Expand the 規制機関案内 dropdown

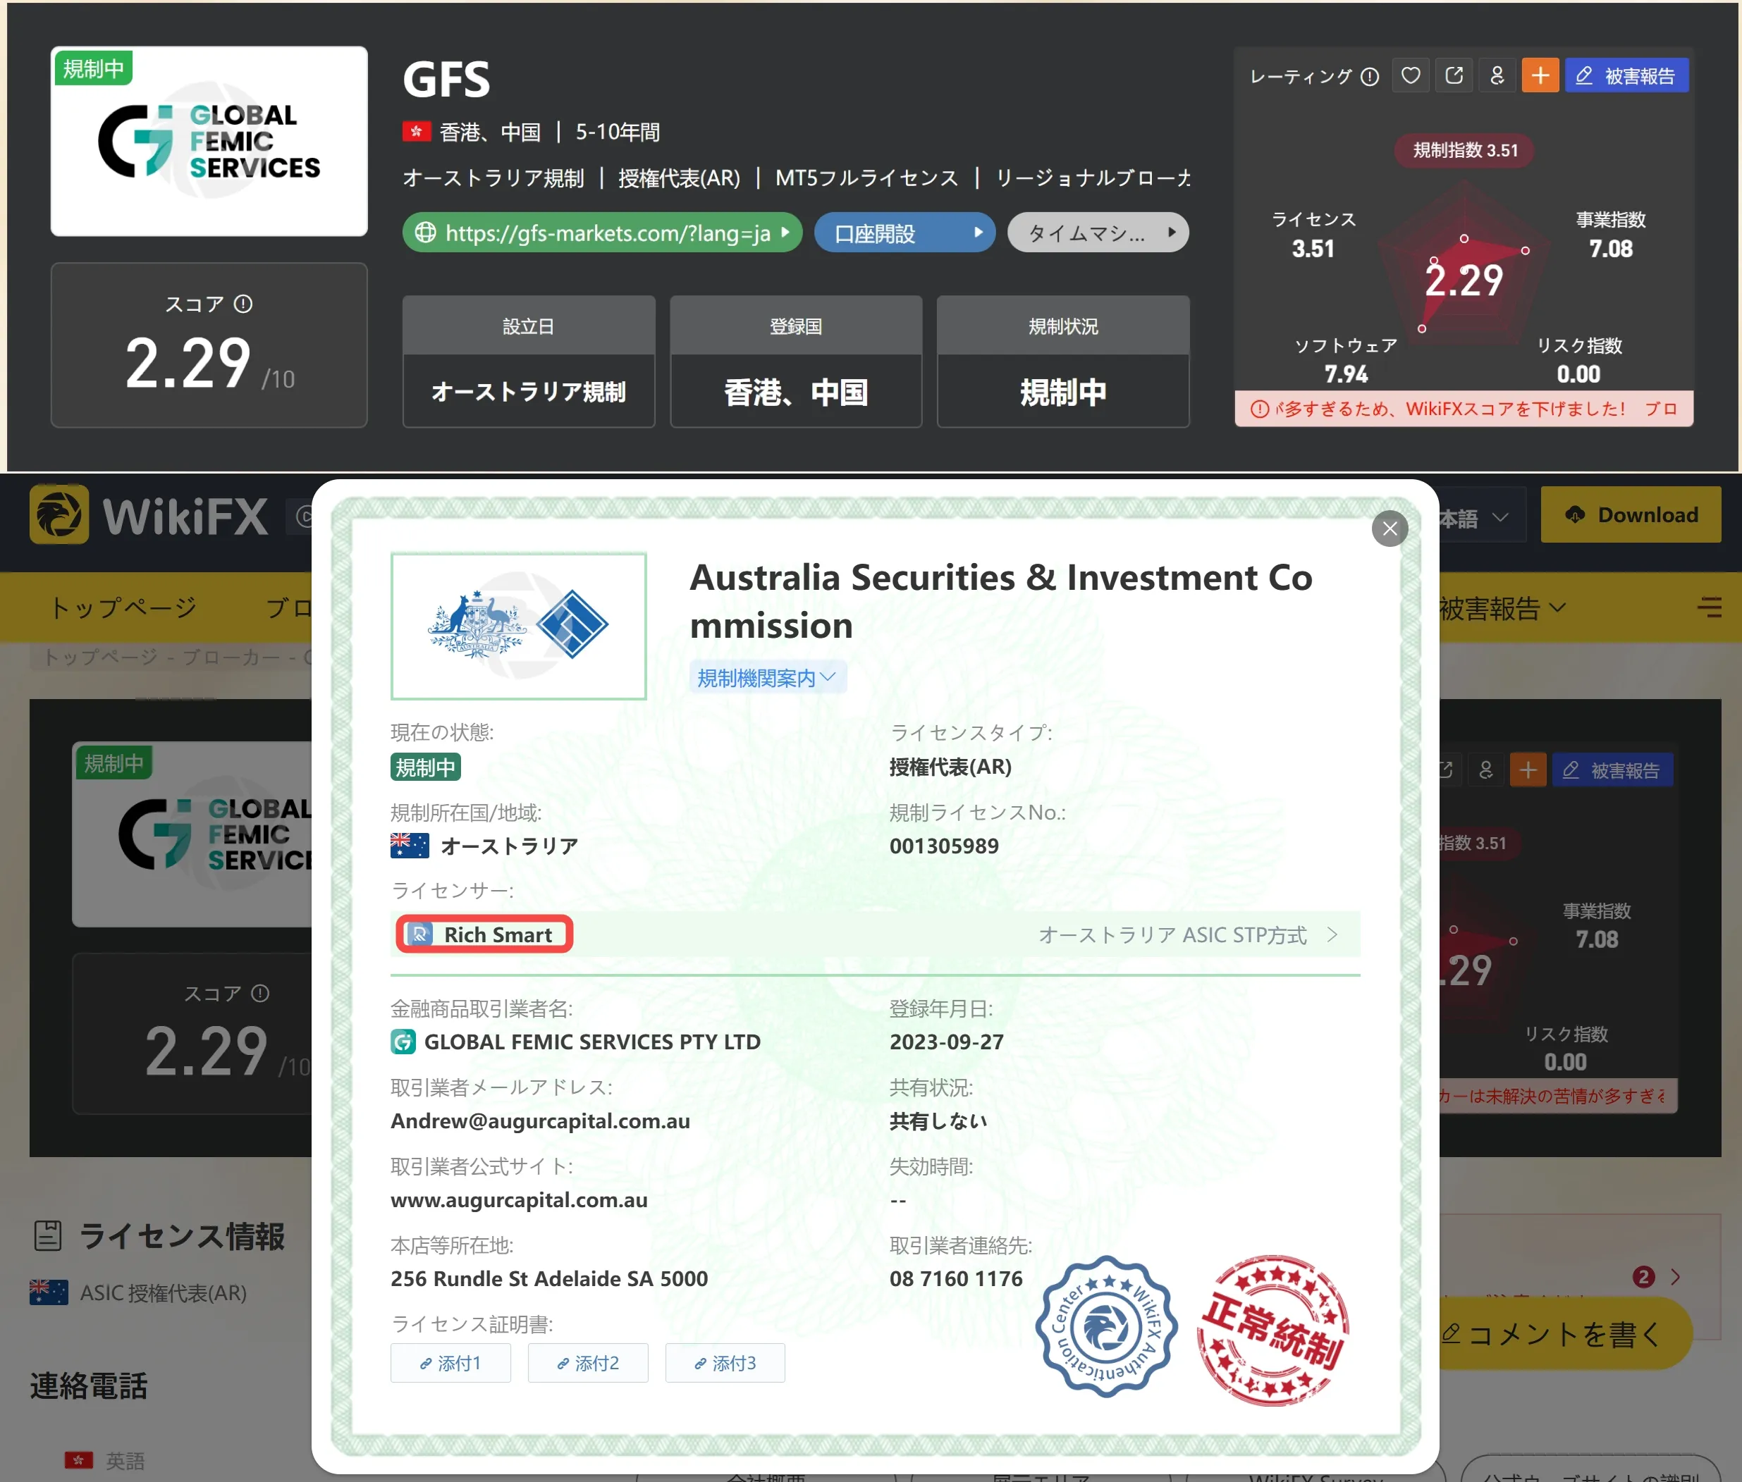point(767,677)
